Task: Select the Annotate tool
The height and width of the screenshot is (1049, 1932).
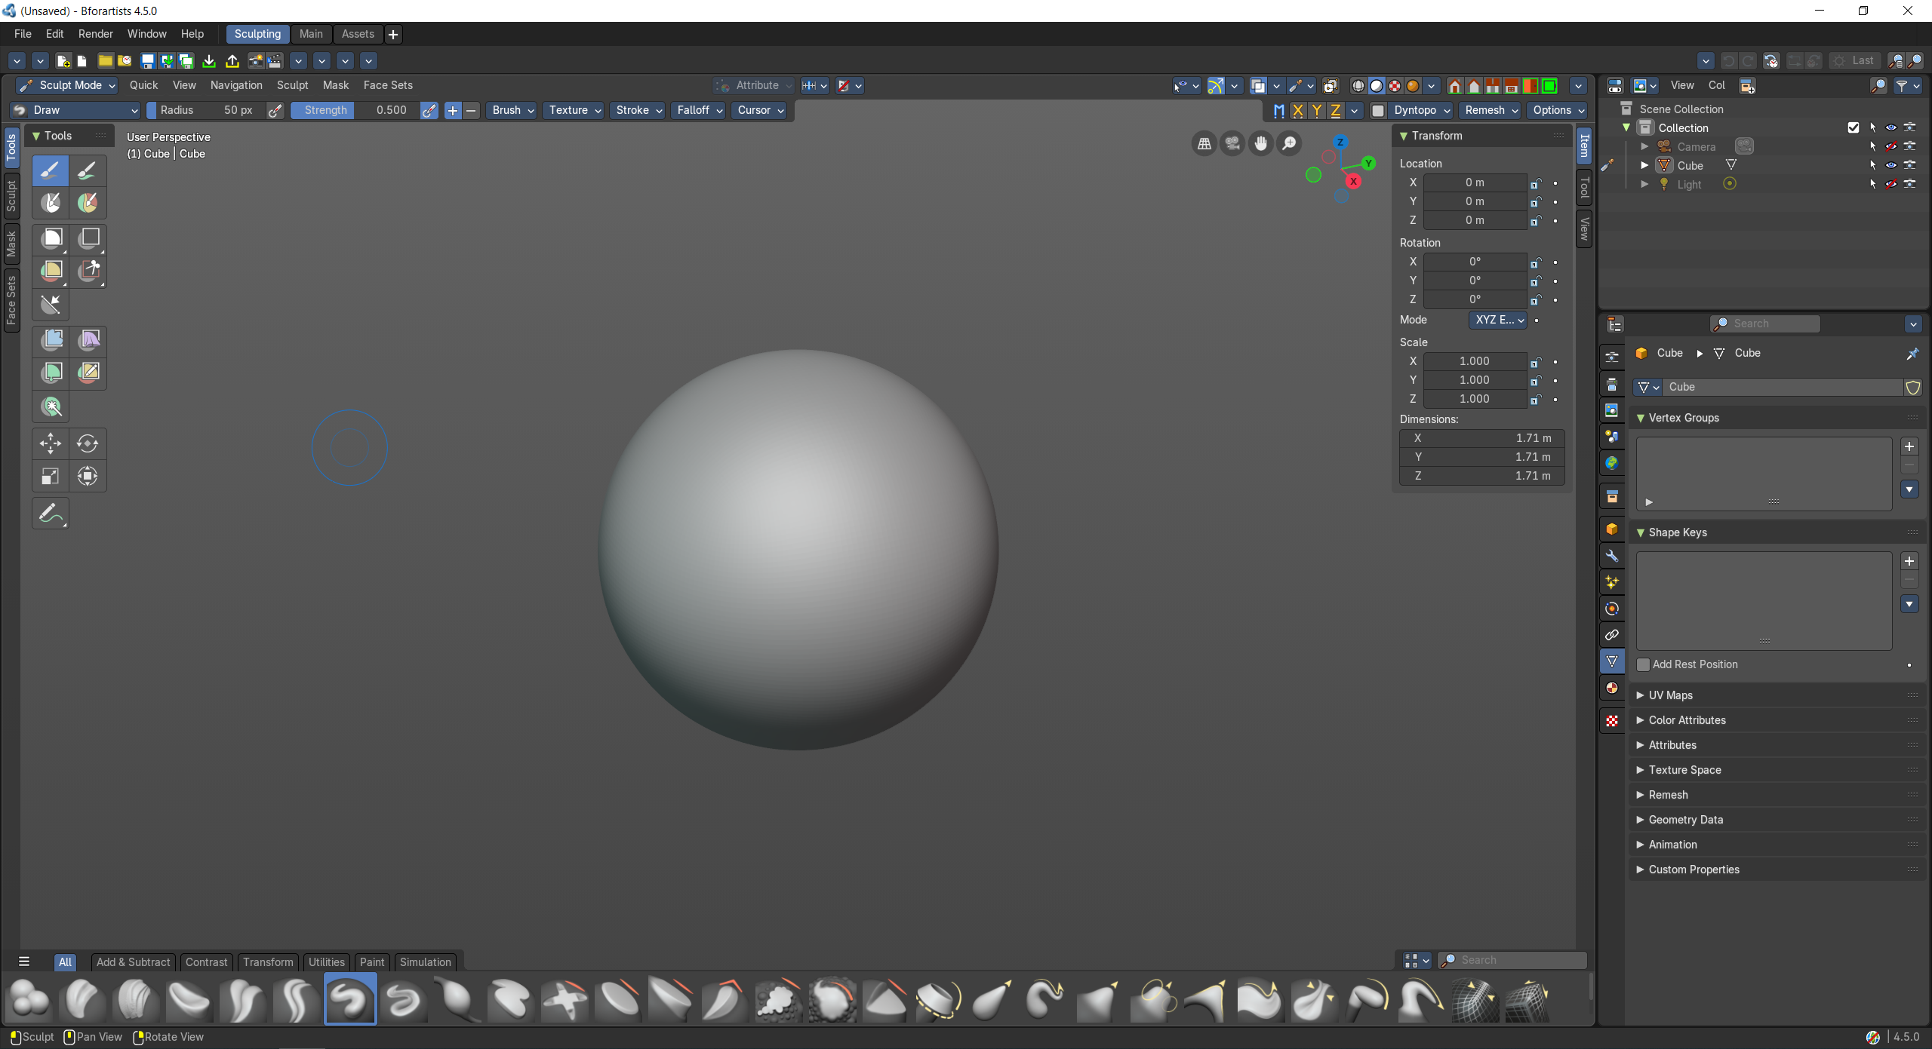Action: (x=51, y=514)
